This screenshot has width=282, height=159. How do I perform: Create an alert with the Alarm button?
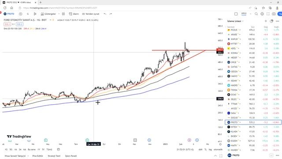[x=74, y=14]
